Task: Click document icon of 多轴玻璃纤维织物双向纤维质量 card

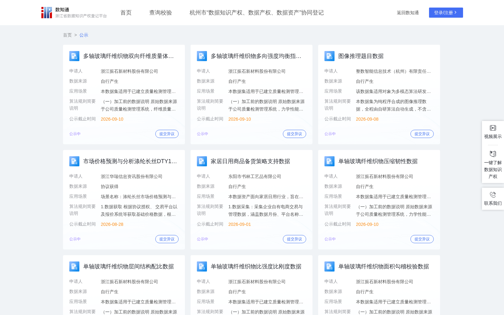Action: click(74, 56)
